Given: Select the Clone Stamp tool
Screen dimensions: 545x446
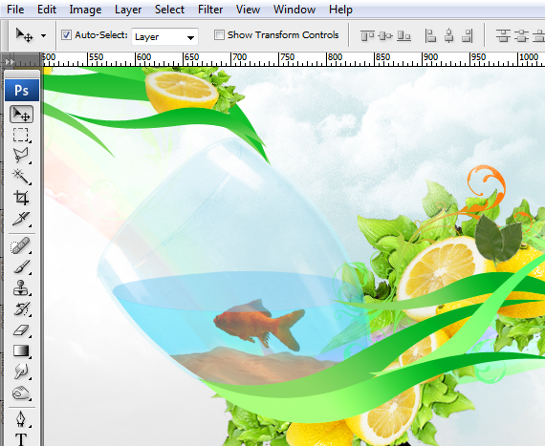Looking at the screenshot, I should click(21, 288).
